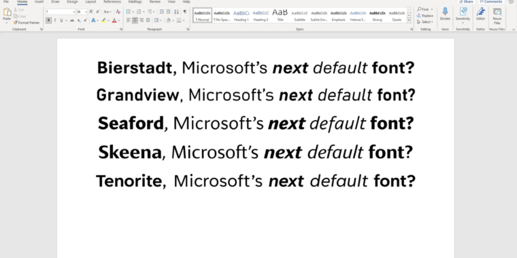Align text left
Screen dimensions: 517x258
click(129, 20)
